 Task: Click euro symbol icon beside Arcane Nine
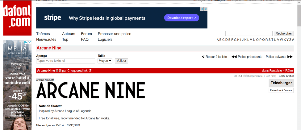tap(60, 71)
